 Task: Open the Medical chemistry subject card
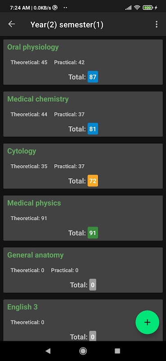point(83,114)
